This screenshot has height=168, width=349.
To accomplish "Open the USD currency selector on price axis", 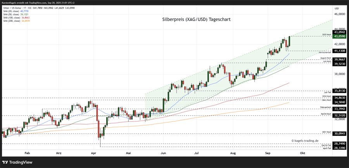I will 336,8.
